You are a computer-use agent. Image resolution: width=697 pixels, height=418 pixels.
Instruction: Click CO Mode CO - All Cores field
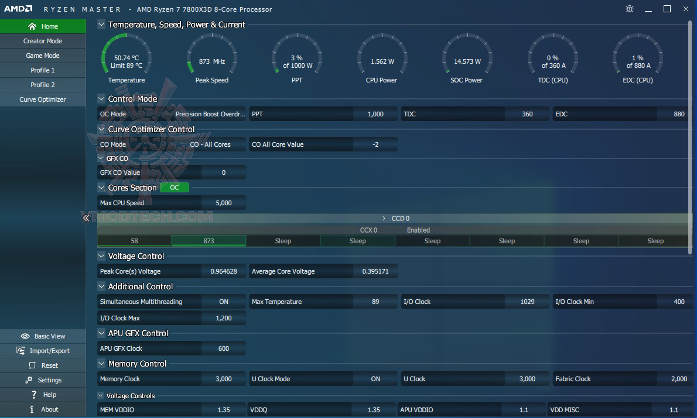pyautogui.click(x=172, y=144)
